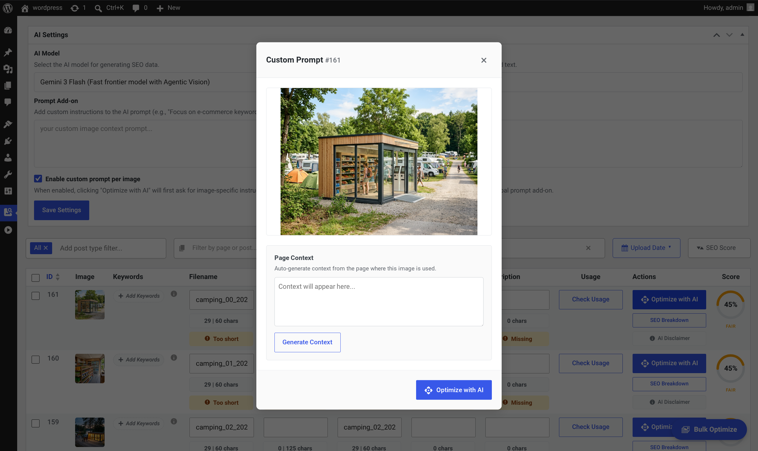This screenshot has width=758, height=451.
Task: Open comments from the admin bar
Action: pyautogui.click(x=140, y=8)
